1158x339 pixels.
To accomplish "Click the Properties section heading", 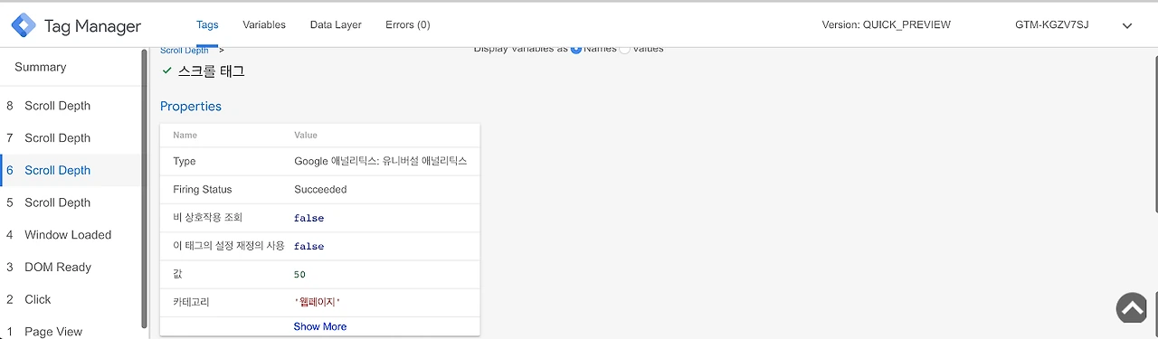I will tap(191, 106).
